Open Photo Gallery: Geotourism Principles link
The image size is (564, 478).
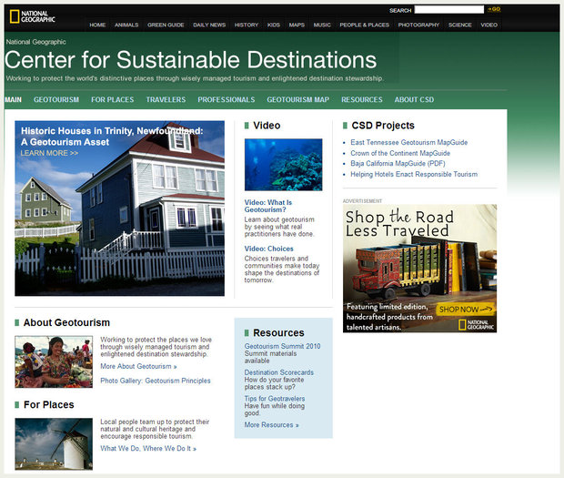tap(156, 381)
